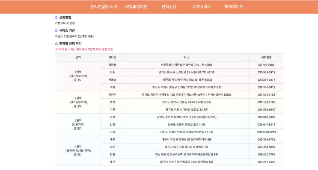
Task: Click the phone number 042-365-6701
Action: (x=266, y=140)
